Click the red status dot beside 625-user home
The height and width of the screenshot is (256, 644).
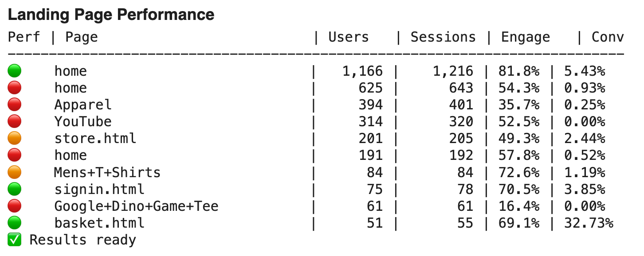click(15, 88)
